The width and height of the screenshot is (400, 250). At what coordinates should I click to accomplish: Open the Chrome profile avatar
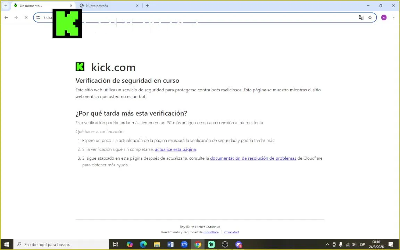384,17
